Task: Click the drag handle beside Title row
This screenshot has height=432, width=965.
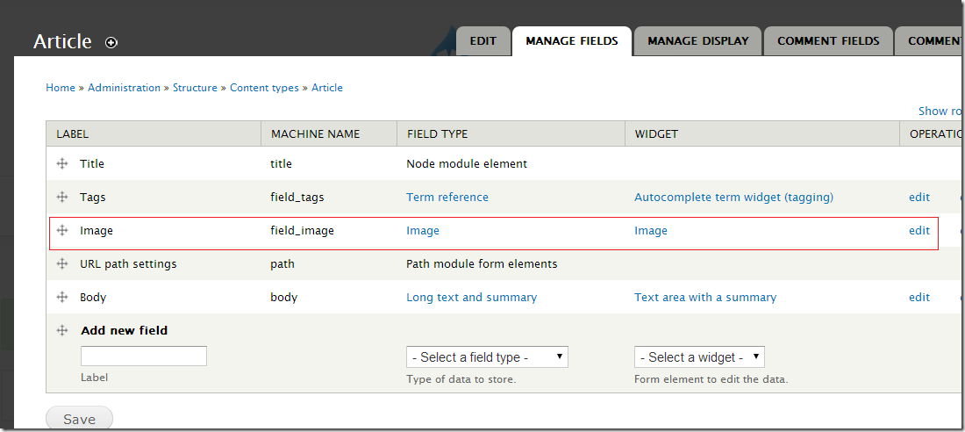Action: tap(62, 163)
